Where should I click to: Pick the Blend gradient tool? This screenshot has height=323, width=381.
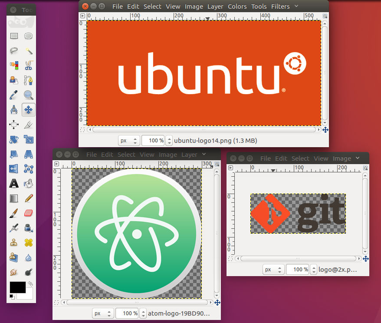[14, 198]
